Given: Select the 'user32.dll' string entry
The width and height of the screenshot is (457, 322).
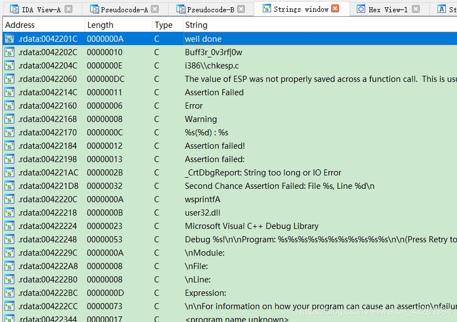Looking at the screenshot, I should (203, 213).
